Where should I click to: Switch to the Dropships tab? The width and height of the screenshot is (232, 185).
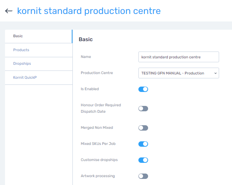(x=39, y=64)
